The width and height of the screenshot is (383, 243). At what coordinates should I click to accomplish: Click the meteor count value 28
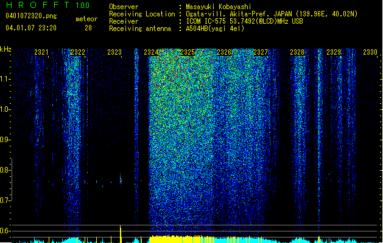click(88, 28)
